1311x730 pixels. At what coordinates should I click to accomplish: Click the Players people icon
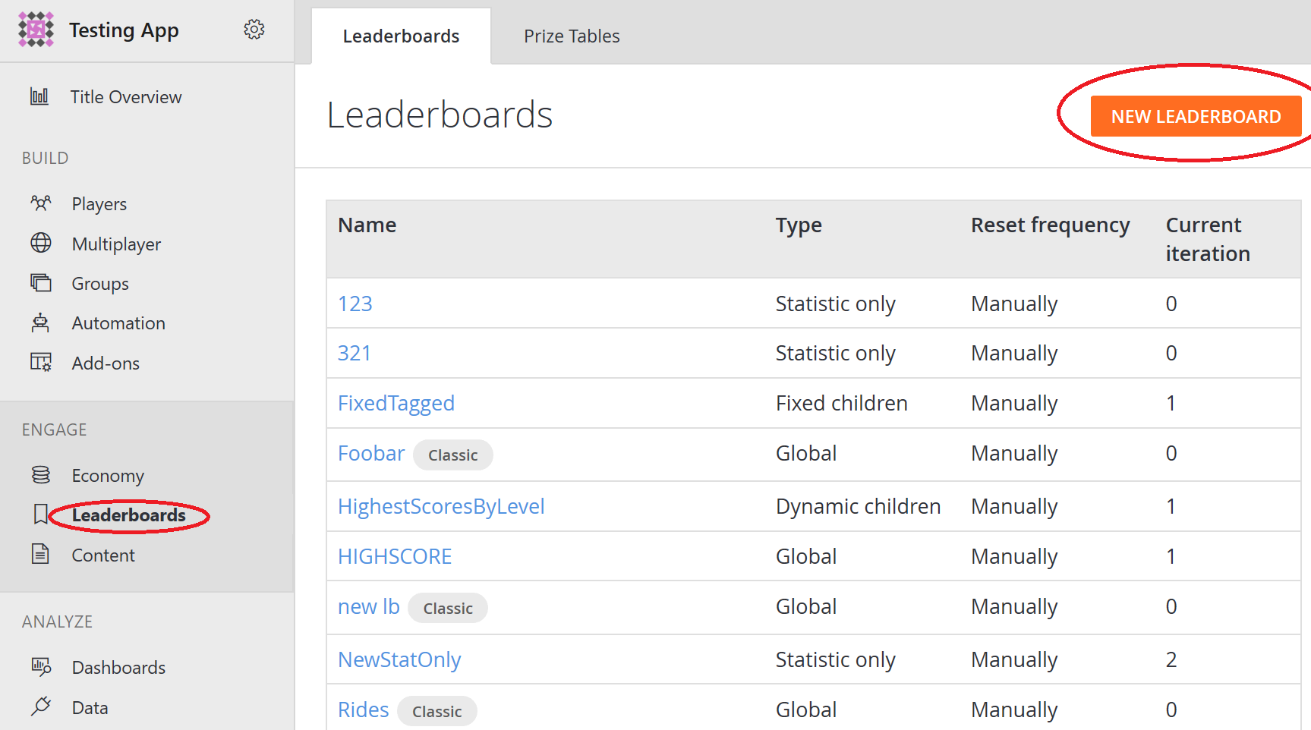click(41, 203)
